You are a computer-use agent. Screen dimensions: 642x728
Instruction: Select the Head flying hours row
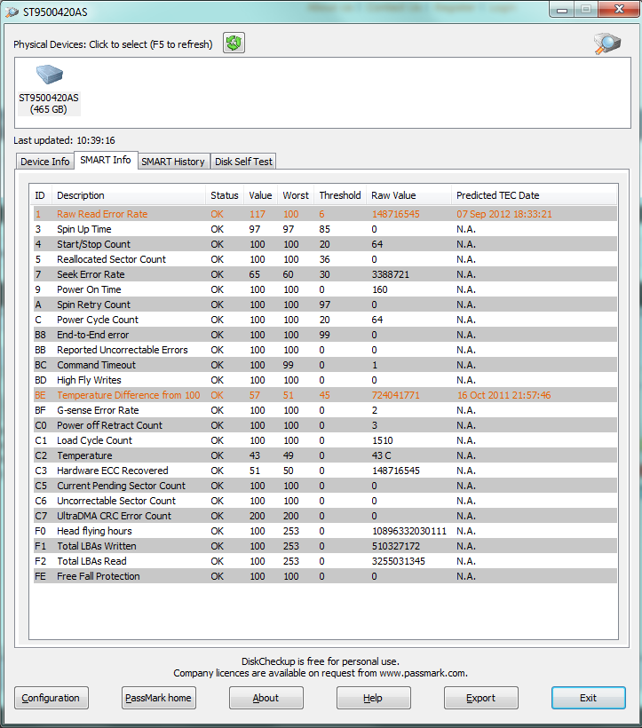coord(325,531)
